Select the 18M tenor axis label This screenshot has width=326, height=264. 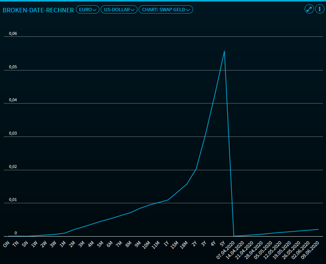(184, 245)
